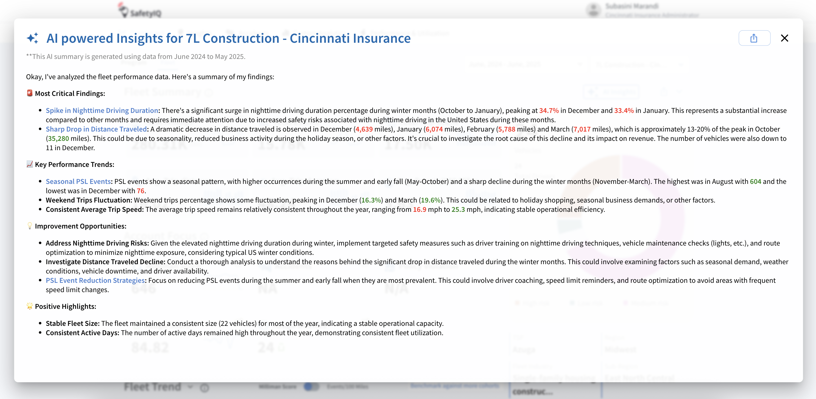The width and height of the screenshot is (816, 399).
Task: Click the green 25.3 mph speed value
Action: pos(458,209)
